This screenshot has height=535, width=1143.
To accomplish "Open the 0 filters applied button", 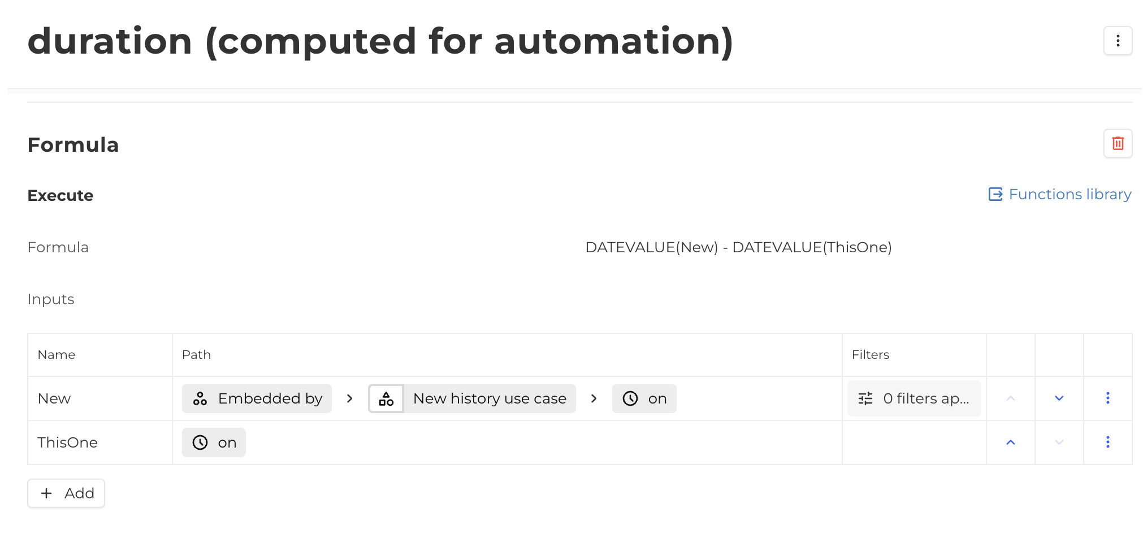I will coord(914,398).
